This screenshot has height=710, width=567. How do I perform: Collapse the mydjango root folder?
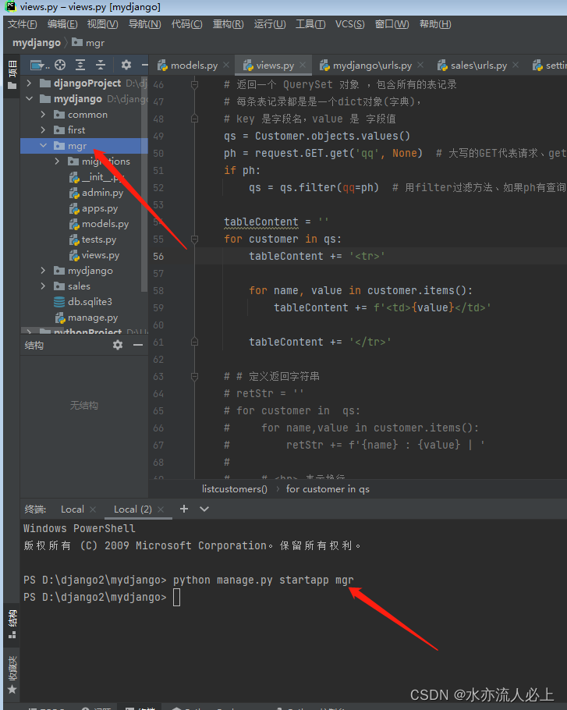30,99
